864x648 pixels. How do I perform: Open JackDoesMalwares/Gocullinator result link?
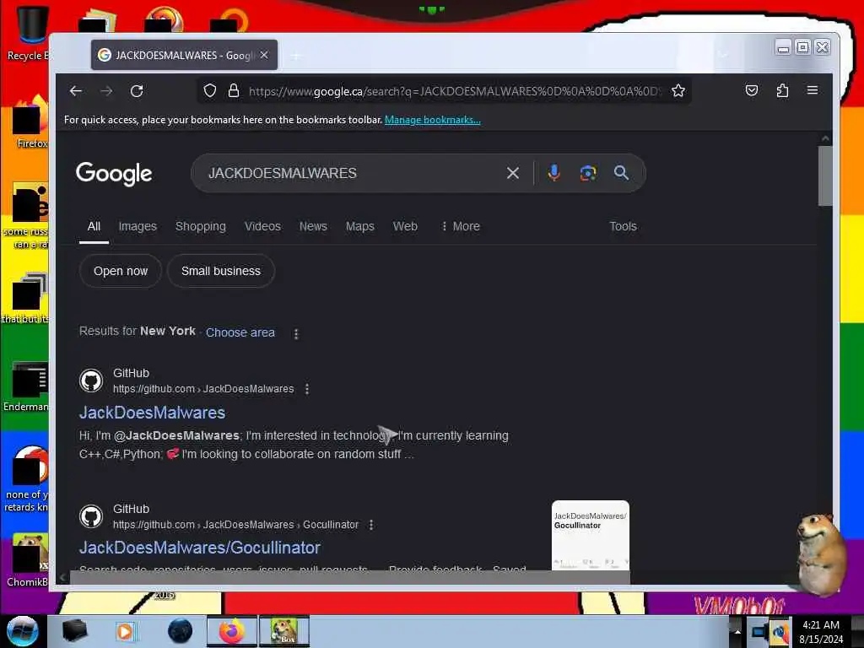point(199,548)
